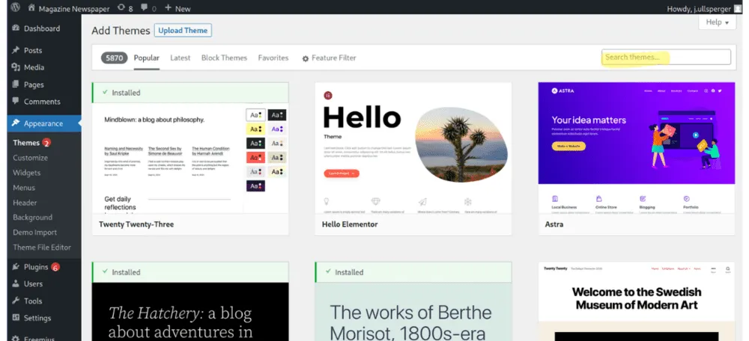Open the Feature Filter
749x341 pixels.
tap(329, 58)
